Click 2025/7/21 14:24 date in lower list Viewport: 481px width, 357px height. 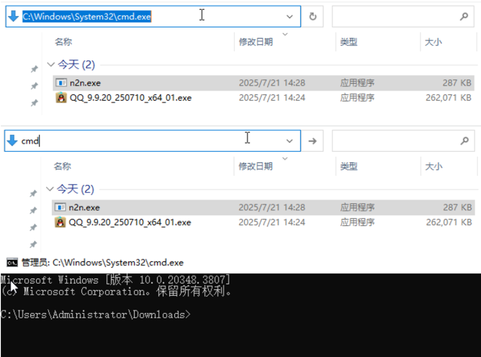click(x=272, y=222)
